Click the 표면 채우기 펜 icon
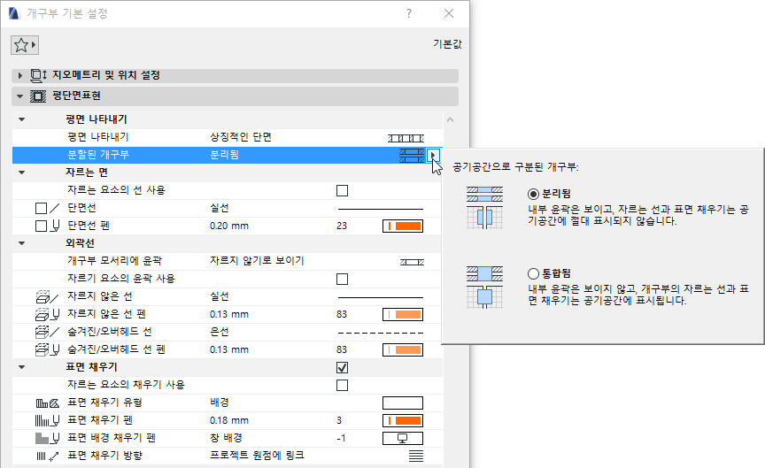 (x=47, y=420)
